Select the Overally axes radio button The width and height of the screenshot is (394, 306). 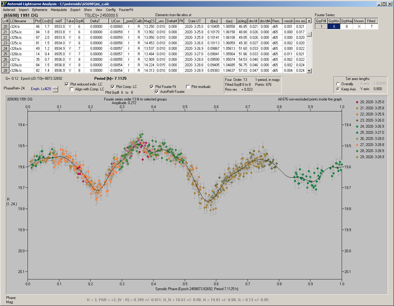338,84
